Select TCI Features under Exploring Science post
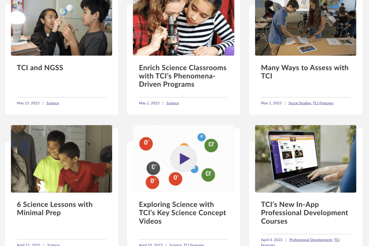Image resolution: width=369 pixels, height=246 pixels. [x=194, y=245]
